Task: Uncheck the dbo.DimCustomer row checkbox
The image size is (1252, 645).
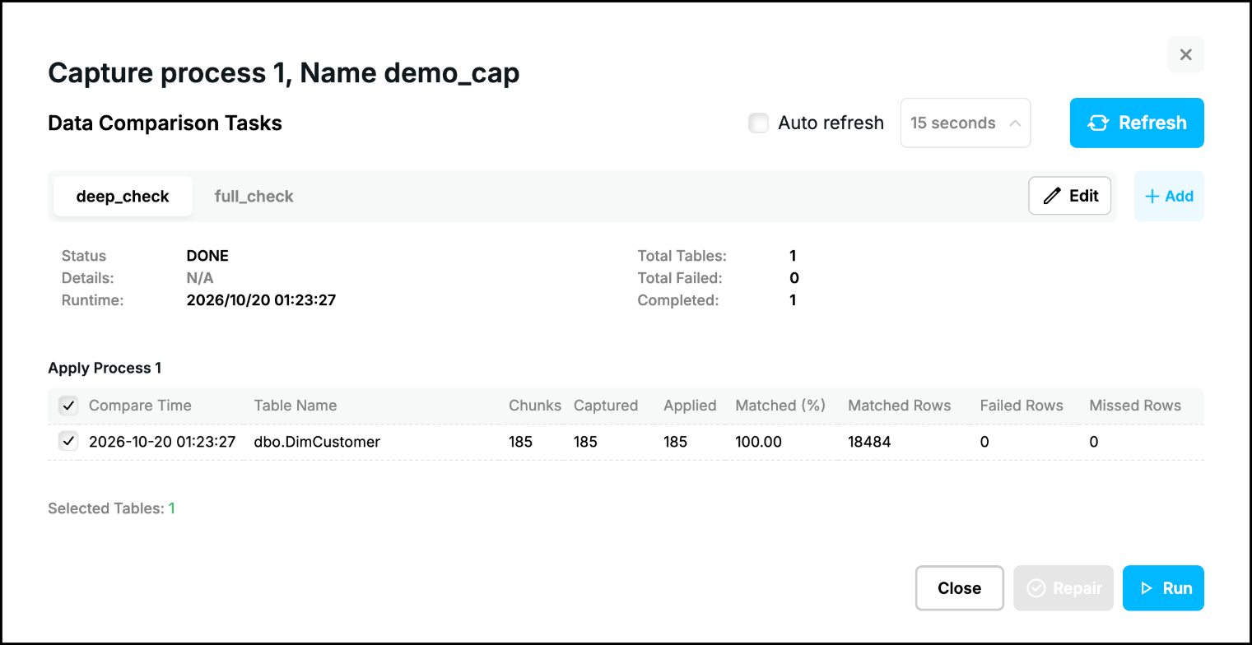Action: point(68,441)
